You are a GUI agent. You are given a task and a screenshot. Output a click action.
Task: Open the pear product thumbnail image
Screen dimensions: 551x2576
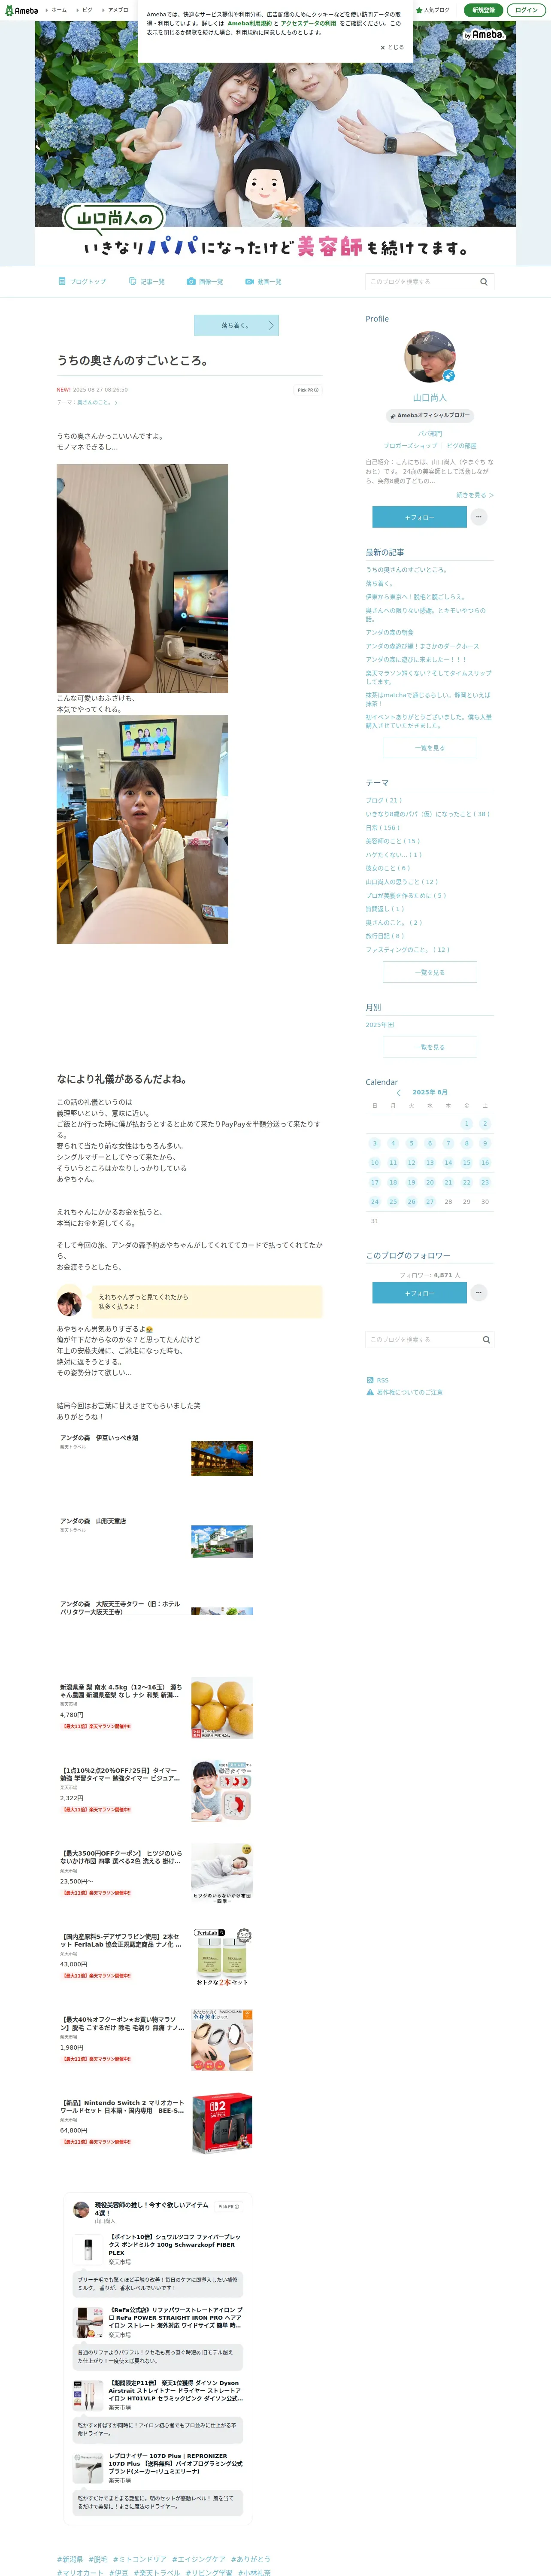[222, 1708]
